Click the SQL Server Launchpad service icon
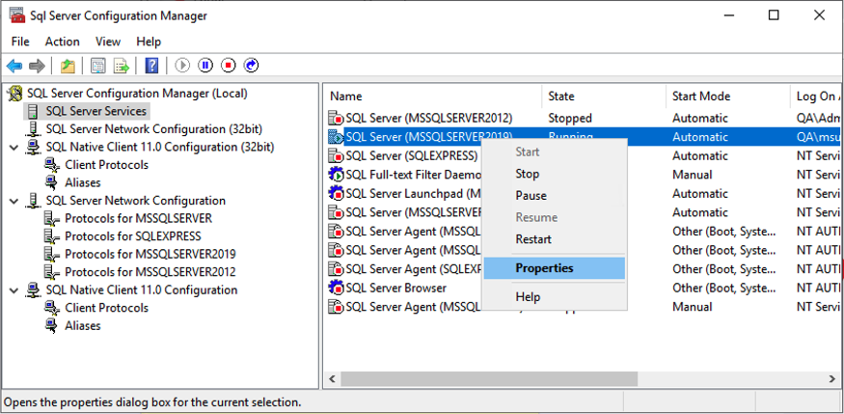 [x=336, y=193]
